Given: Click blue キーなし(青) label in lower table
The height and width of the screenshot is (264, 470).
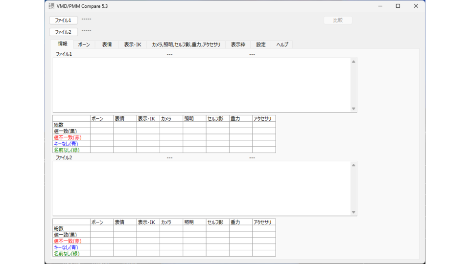Looking at the screenshot, I should point(66,247).
